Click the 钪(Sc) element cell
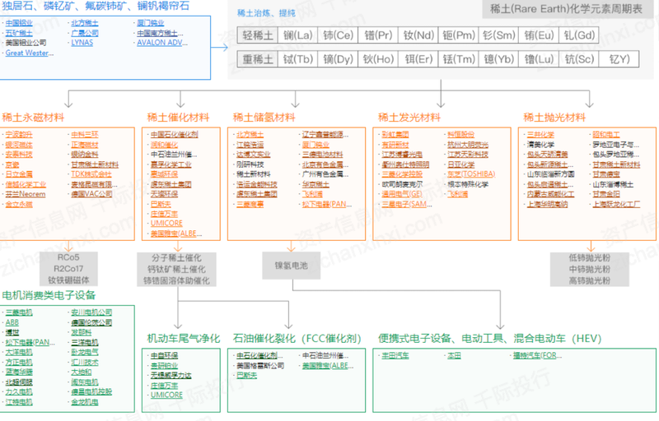 coord(579,59)
